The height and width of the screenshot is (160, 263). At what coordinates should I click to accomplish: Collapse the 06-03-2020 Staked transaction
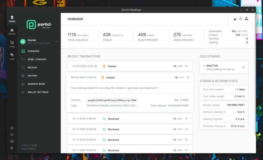click(x=188, y=77)
